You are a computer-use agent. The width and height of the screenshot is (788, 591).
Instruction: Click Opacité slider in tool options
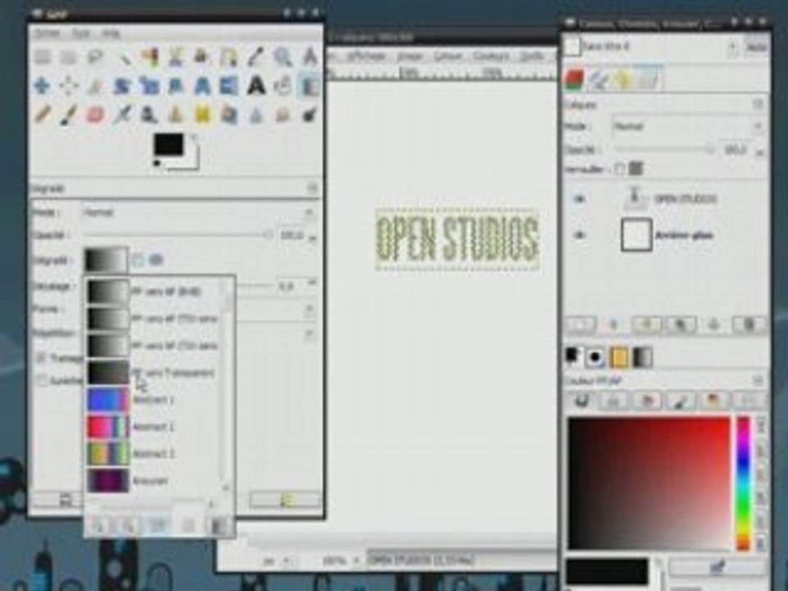click(177, 235)
